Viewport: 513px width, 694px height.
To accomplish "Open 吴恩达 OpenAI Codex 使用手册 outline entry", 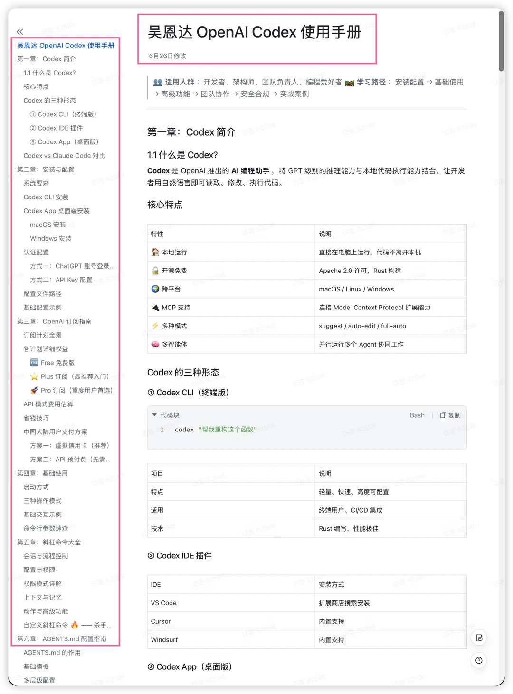I will (x=66, y=46).
